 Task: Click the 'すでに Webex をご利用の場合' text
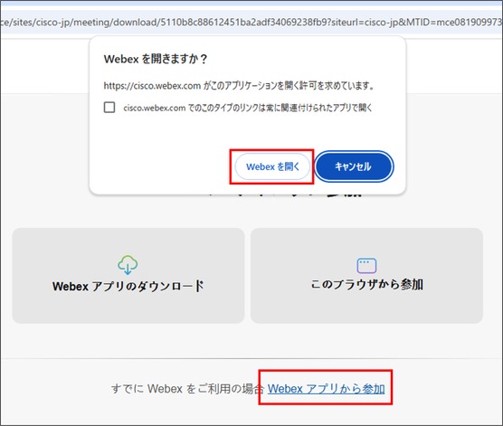click(x=187, y=389)
